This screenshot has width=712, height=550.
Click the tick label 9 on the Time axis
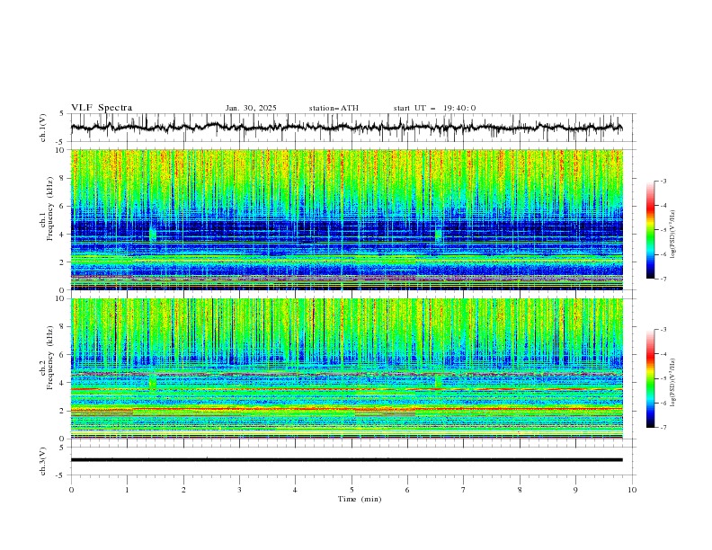[575, 490]
